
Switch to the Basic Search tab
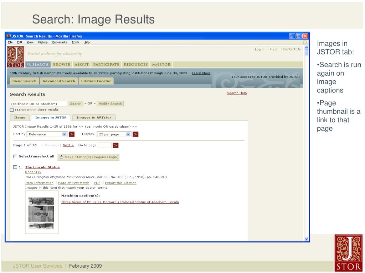pos(25,81)
